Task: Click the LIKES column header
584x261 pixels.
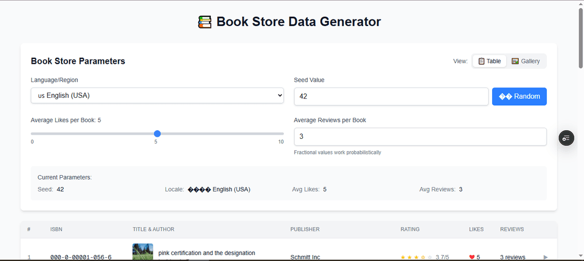Action: click(x=476, y=229)
